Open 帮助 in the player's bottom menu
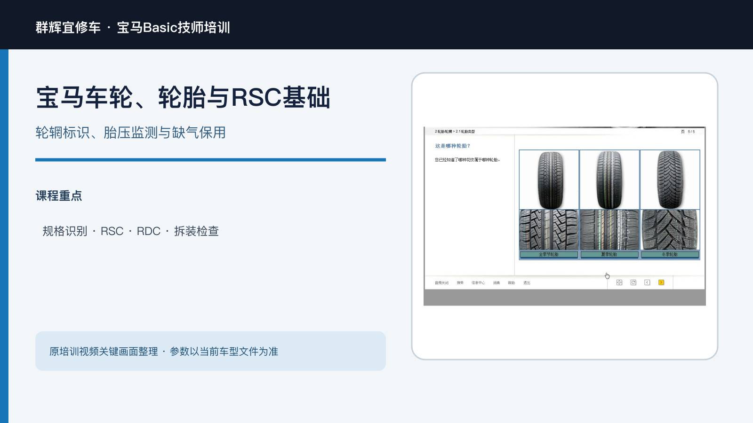Screen dimensions: 753x423 click(x=512, y=283)
